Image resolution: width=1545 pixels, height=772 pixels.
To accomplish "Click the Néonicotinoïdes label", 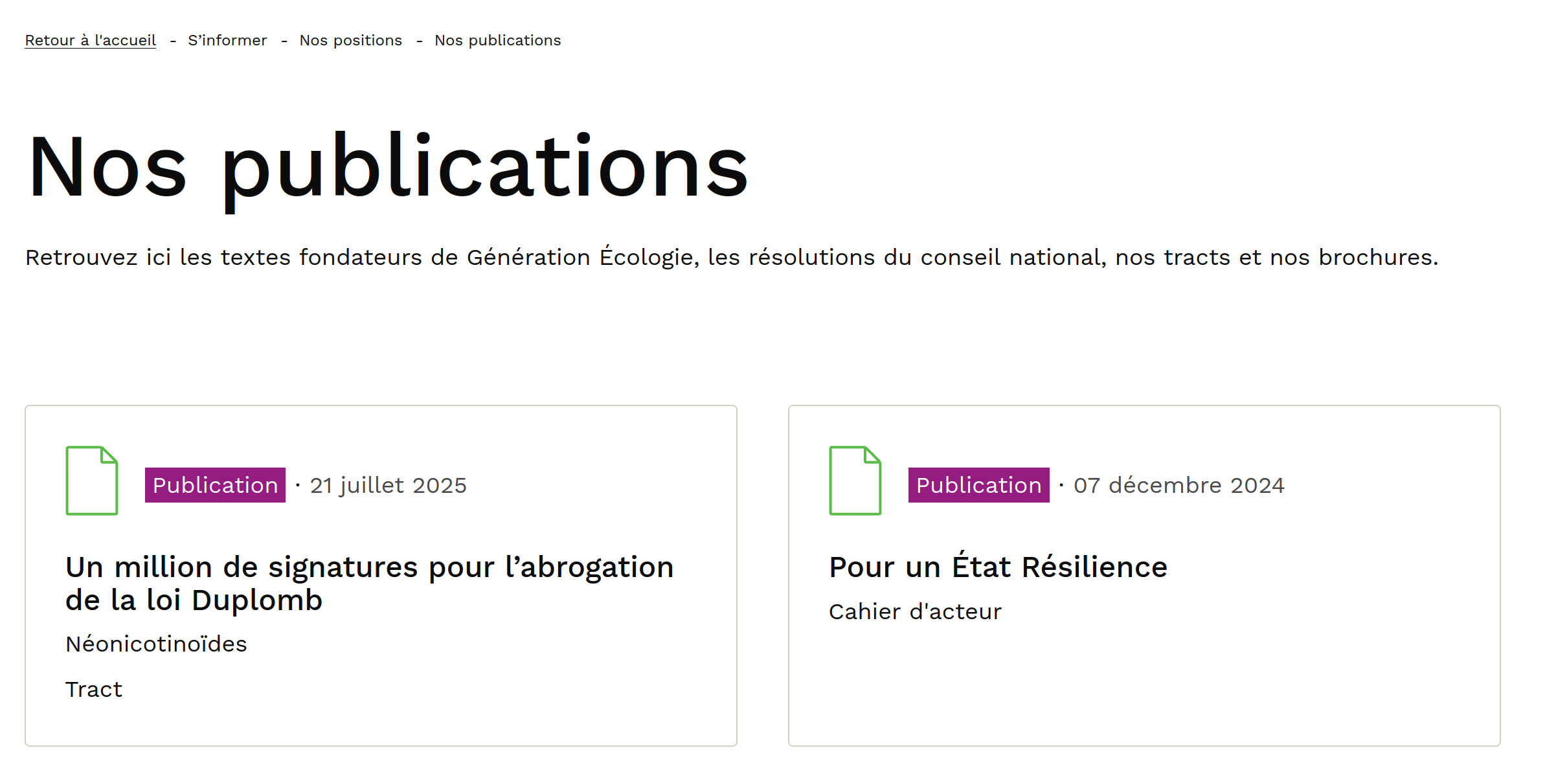I will [156, 644].
